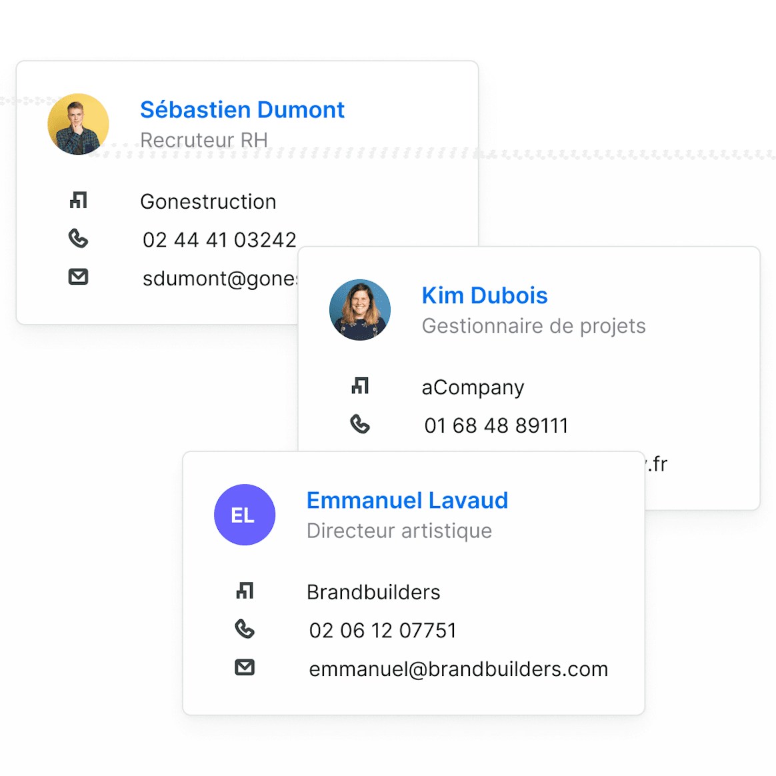Click the email icon in Emmanuel's card
776x776 pixels.
tap(245, 667)
